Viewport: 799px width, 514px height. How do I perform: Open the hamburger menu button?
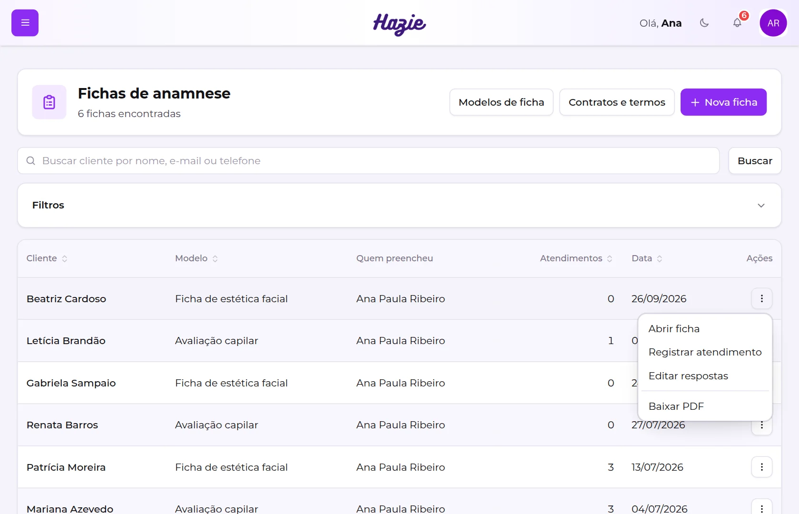(25, 23)
